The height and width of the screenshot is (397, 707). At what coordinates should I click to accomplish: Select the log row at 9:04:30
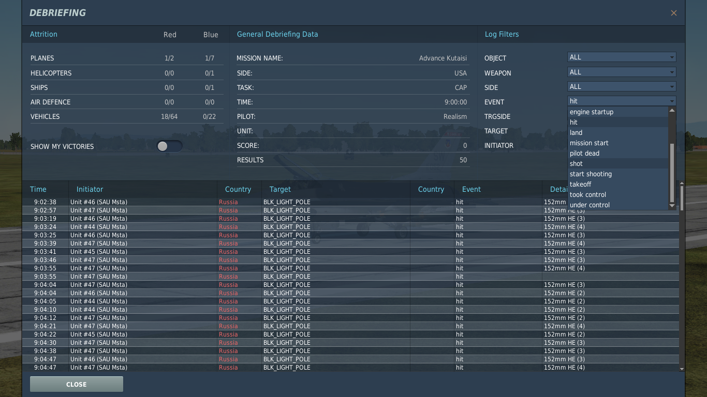tap(350, 343)
